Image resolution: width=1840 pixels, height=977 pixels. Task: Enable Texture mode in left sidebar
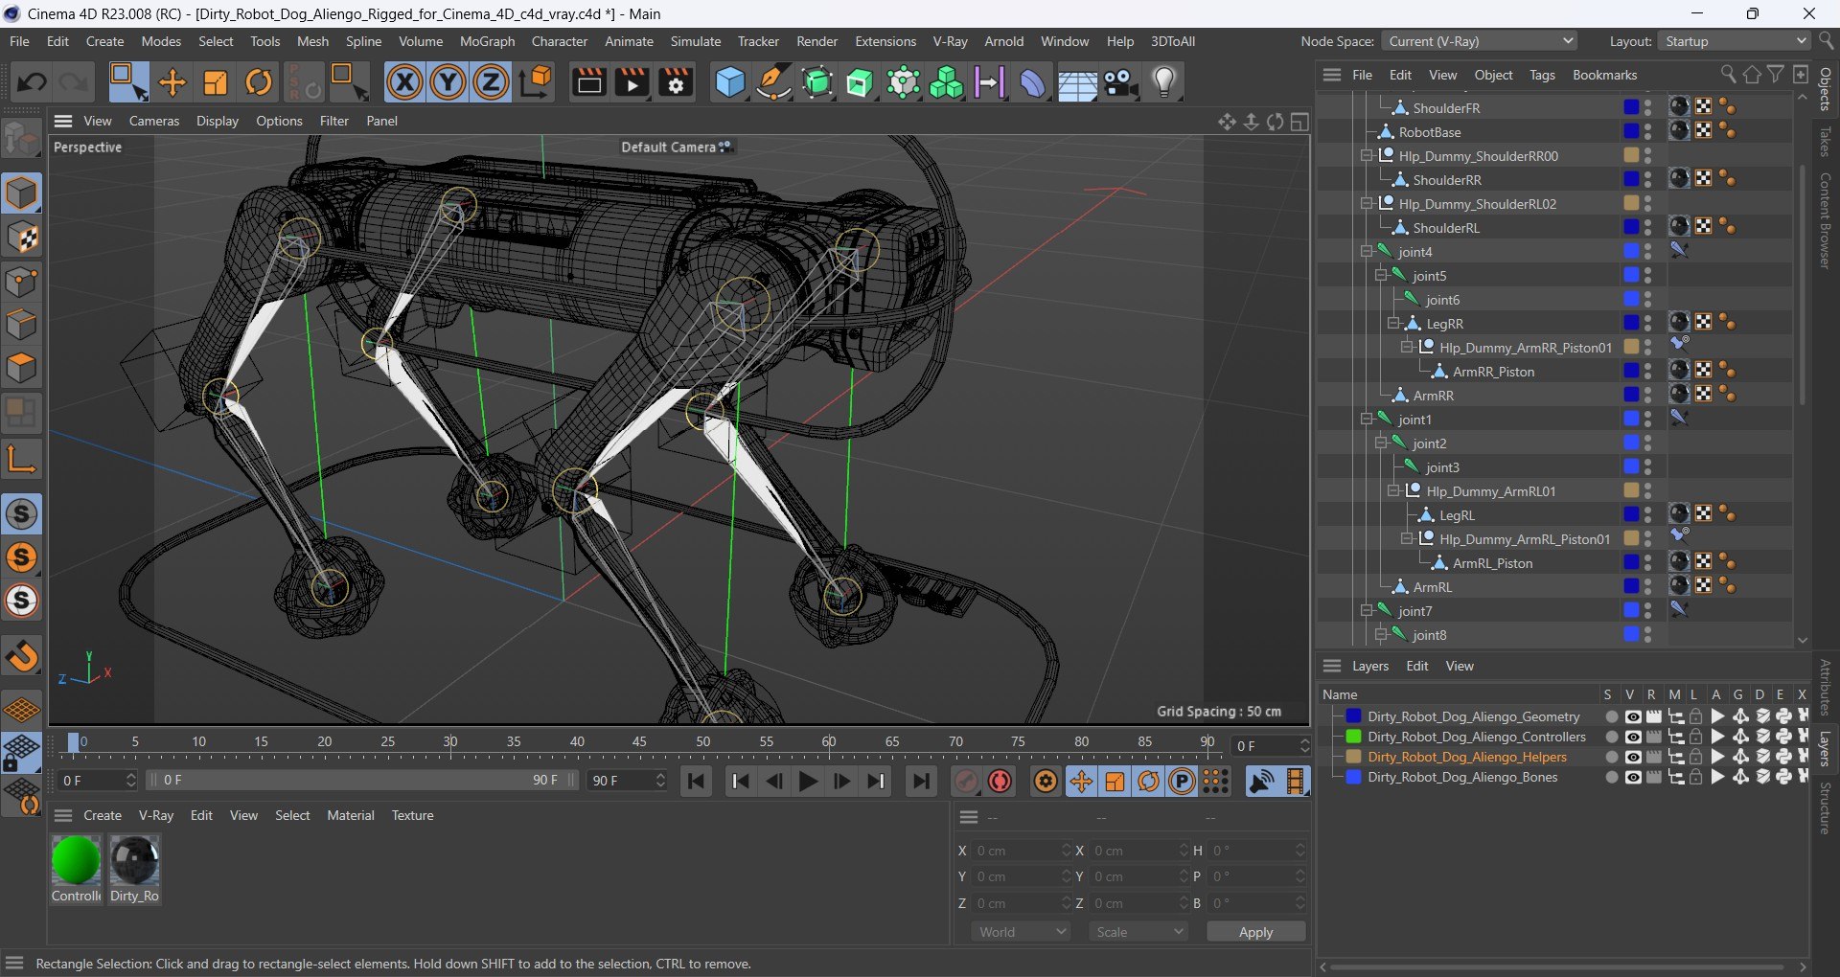[22, 238]
